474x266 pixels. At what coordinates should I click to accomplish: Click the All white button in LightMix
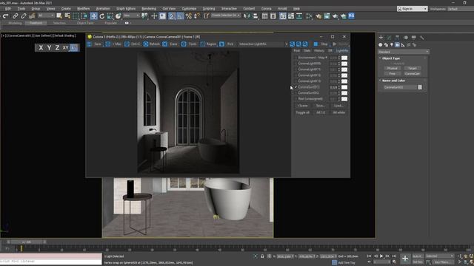[x=338, y=112]
